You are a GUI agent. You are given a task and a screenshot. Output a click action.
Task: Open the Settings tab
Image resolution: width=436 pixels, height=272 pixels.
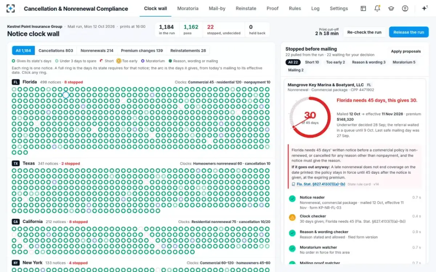click(339, 8)
